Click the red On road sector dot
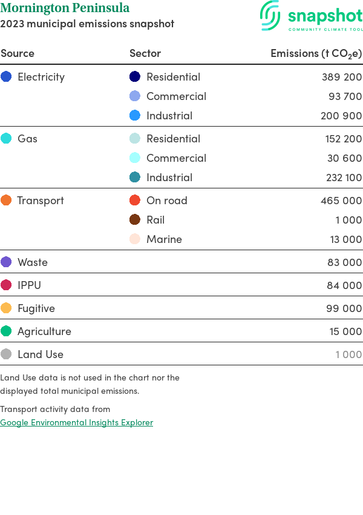 135,201
